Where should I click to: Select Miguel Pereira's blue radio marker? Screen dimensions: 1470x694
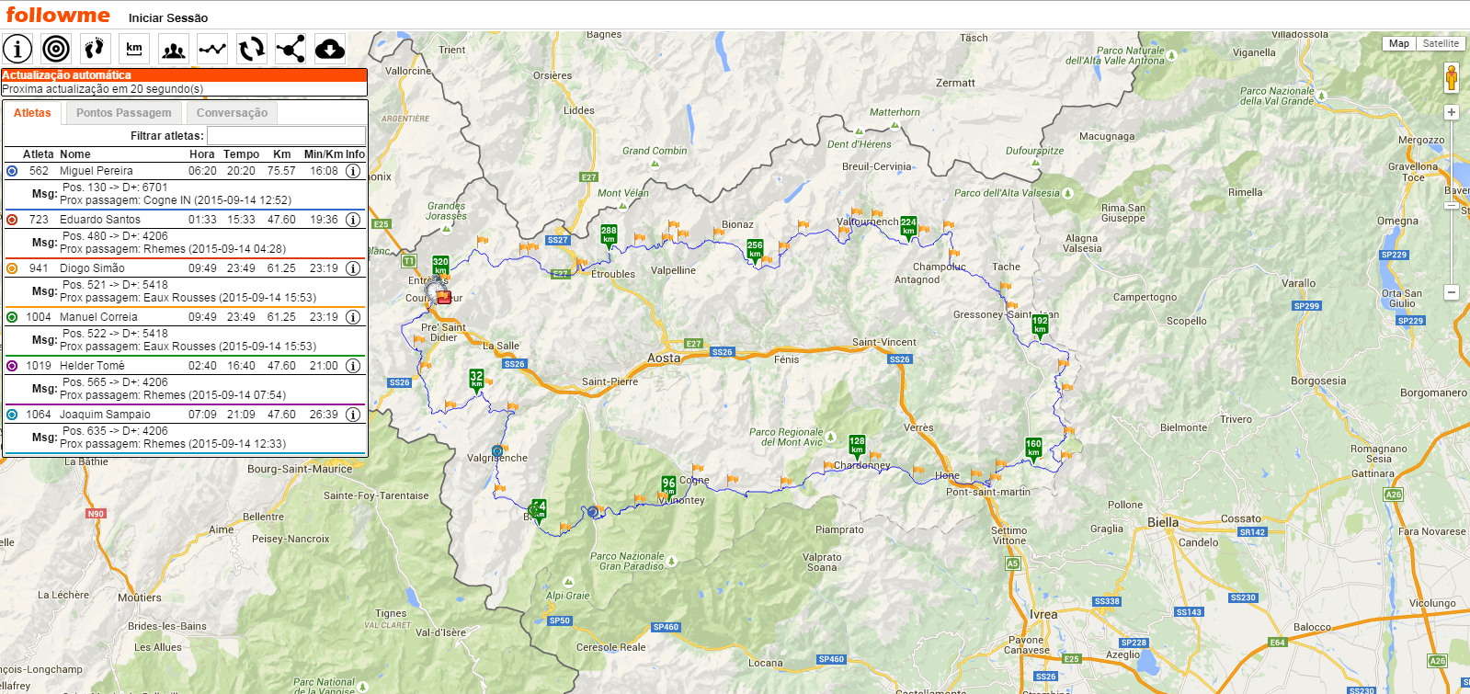tap(12, 171)
